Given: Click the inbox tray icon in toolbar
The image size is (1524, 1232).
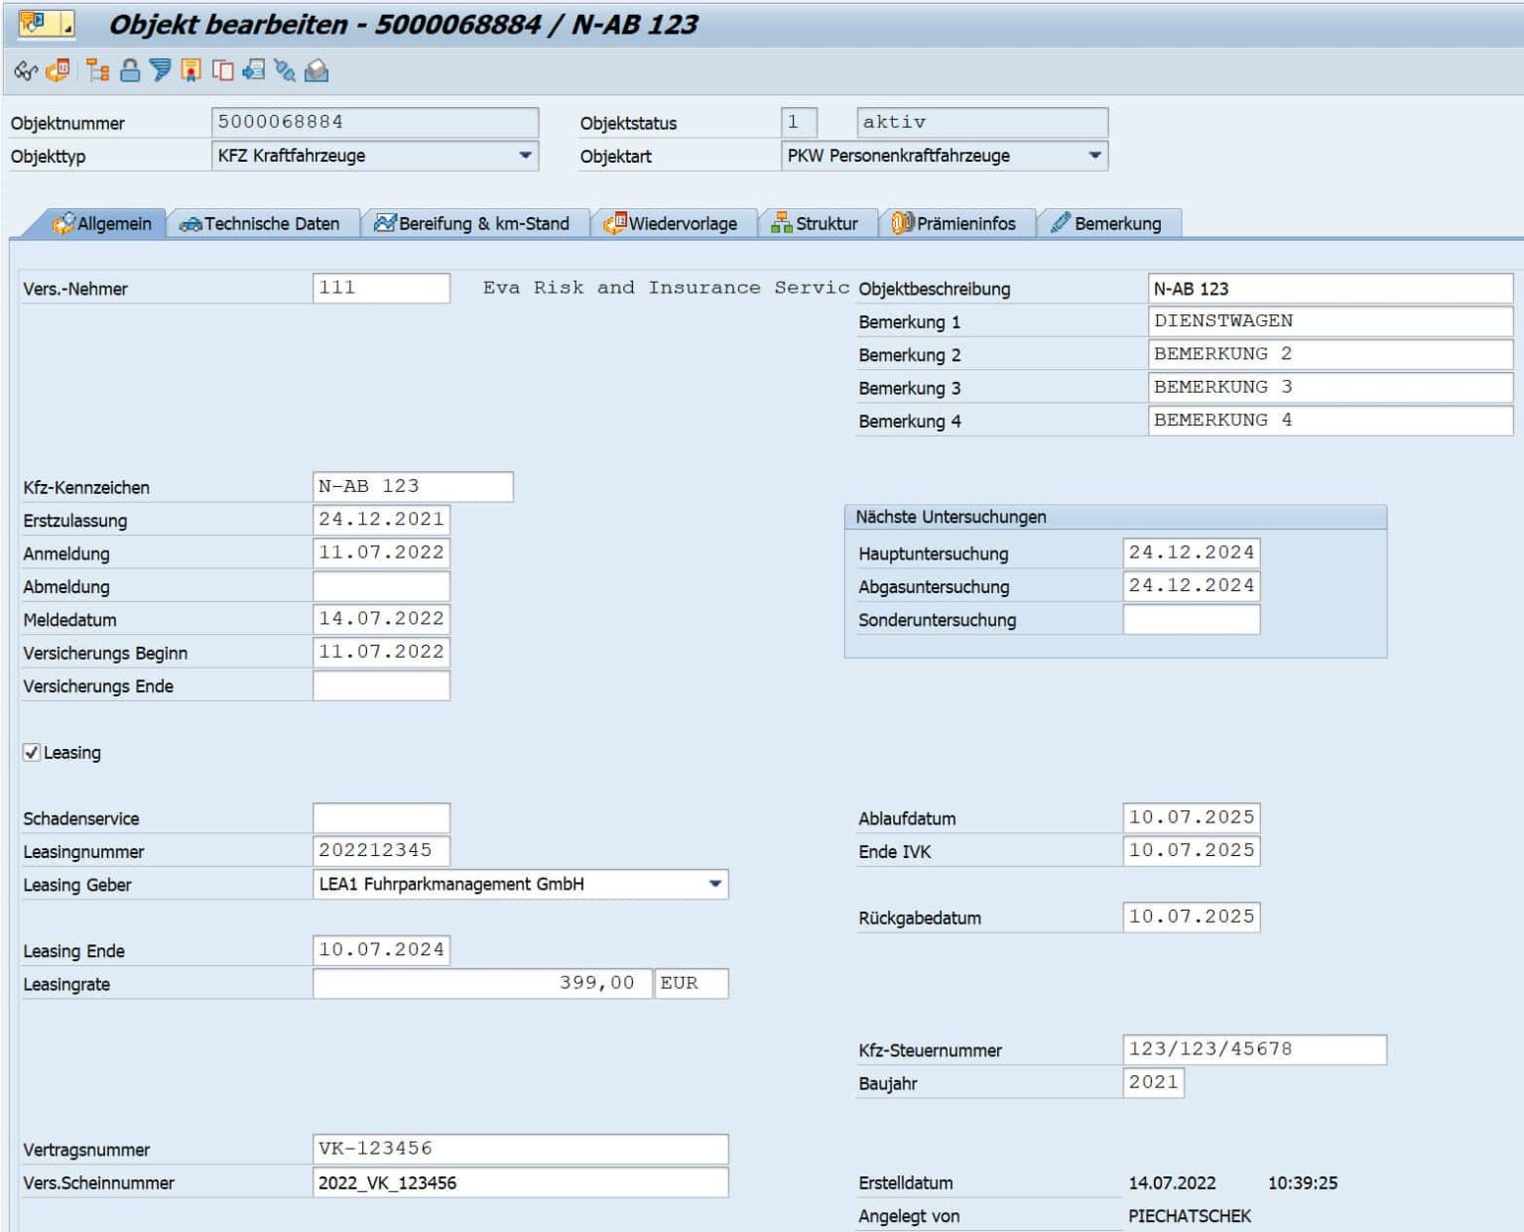Looking at the screenshot, I should [317, 70].
